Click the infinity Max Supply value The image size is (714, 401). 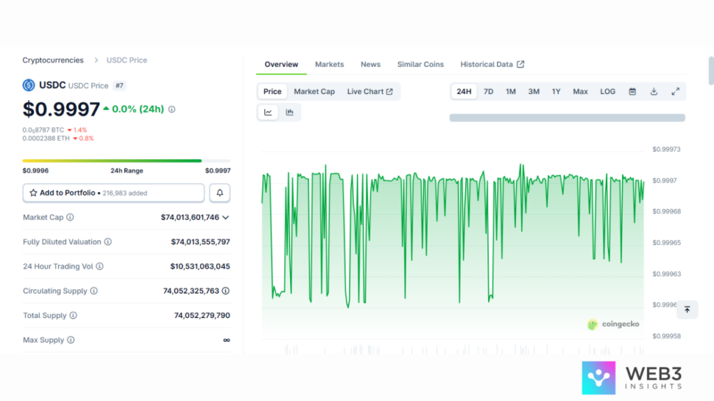click(227, 340)
